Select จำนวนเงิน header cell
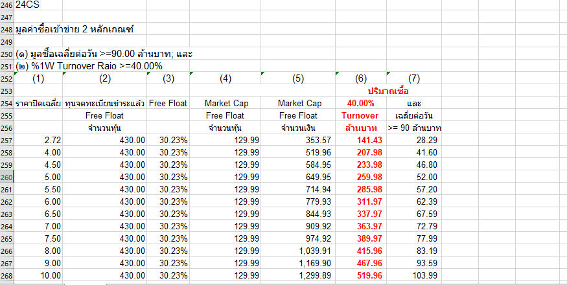 point(298,128)
